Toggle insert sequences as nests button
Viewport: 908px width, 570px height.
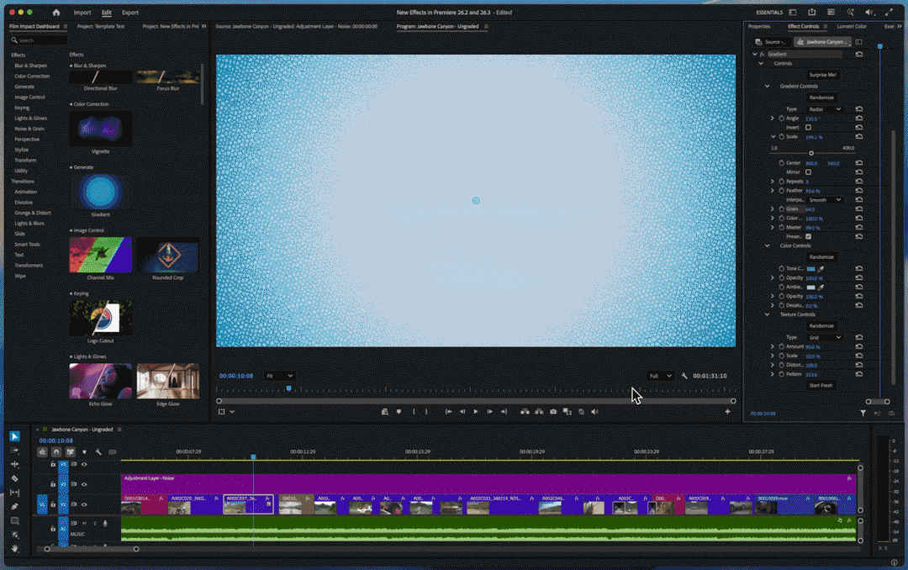[x=42, y=451]
